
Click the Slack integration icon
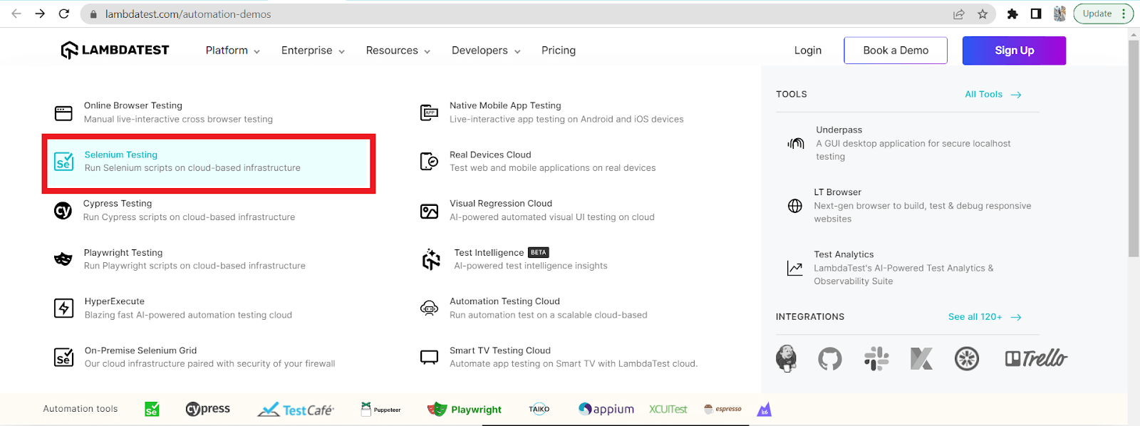(876, 358)
